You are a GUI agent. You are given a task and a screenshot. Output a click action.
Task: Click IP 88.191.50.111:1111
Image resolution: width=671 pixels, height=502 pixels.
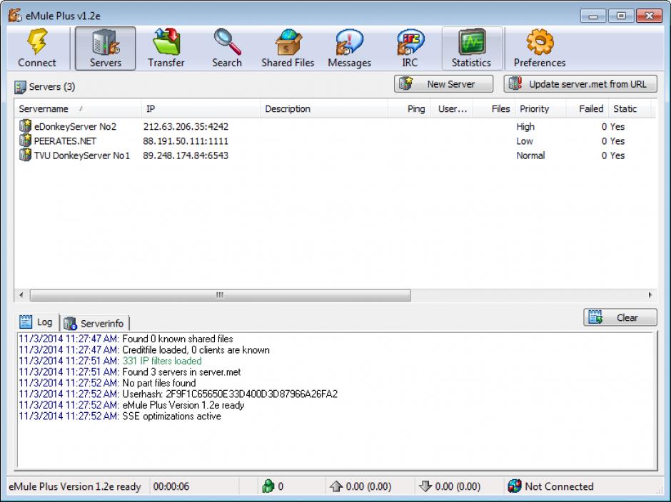(186, 141)
